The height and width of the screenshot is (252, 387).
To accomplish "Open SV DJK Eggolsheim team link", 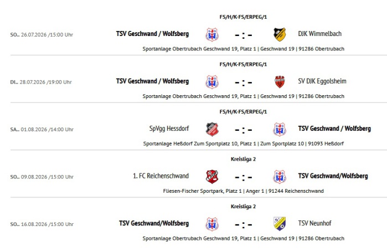I will [322, 81].
